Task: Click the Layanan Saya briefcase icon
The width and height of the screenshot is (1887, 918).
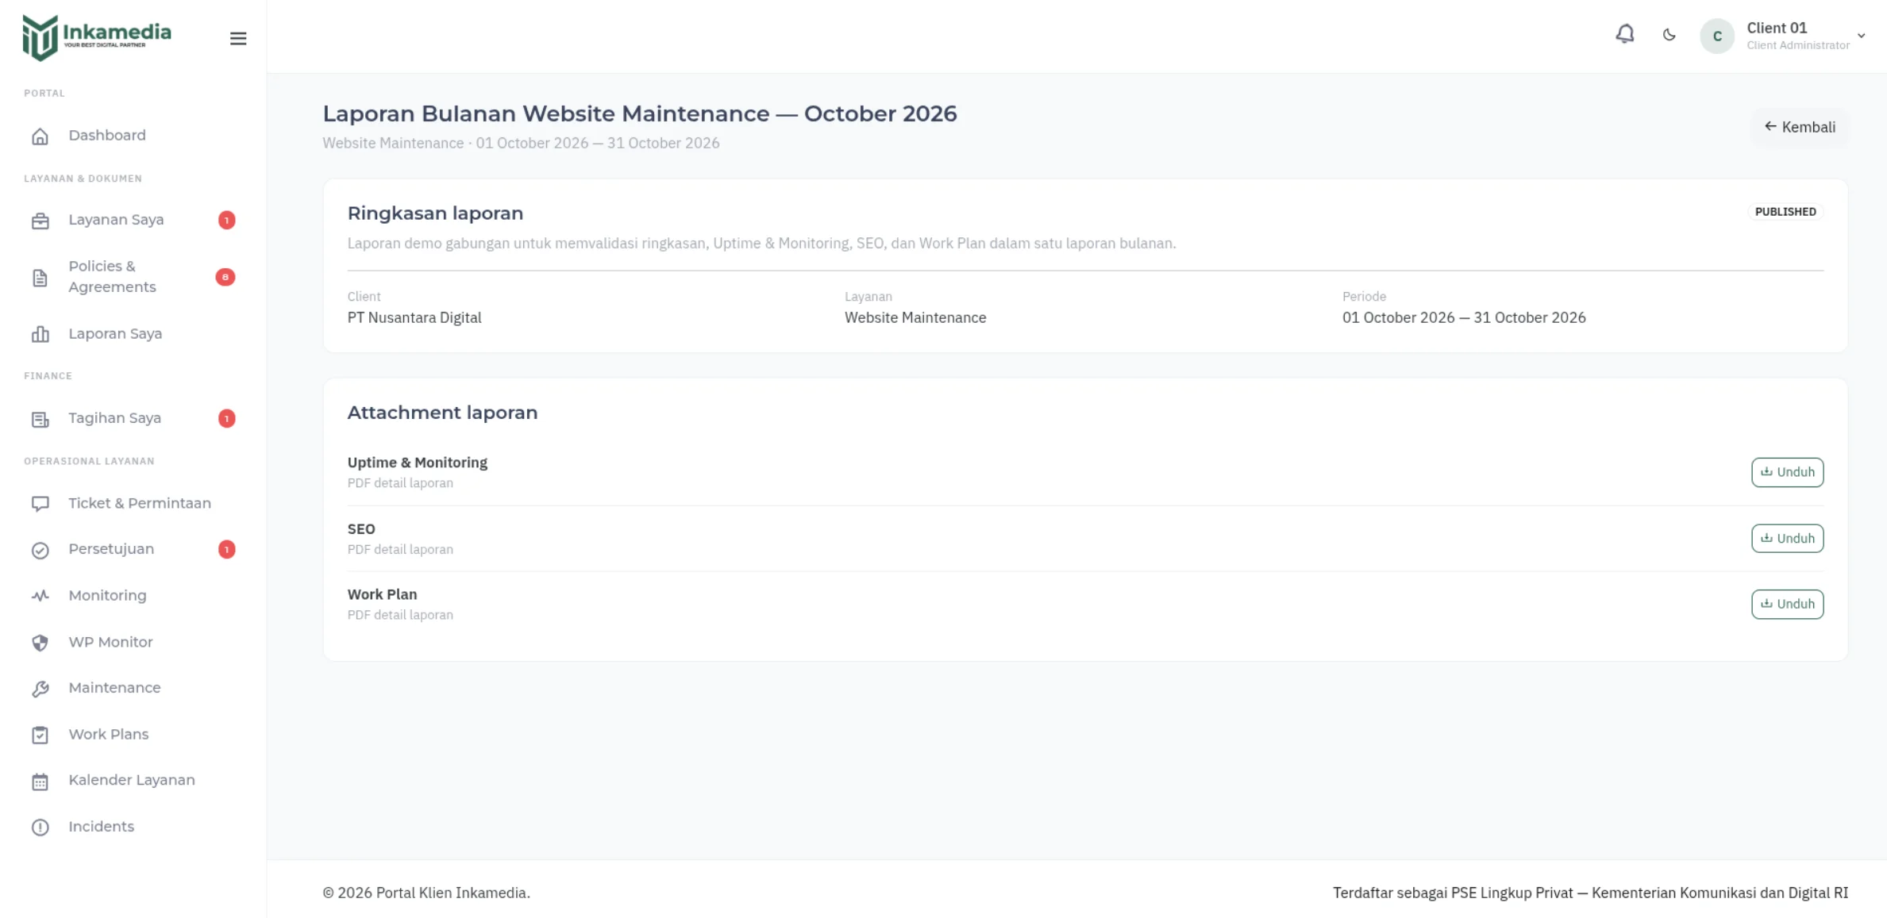Action: pos(40,221)
